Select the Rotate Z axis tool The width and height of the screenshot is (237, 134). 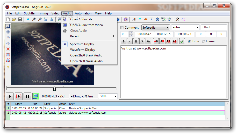click(x=8, y=38)
